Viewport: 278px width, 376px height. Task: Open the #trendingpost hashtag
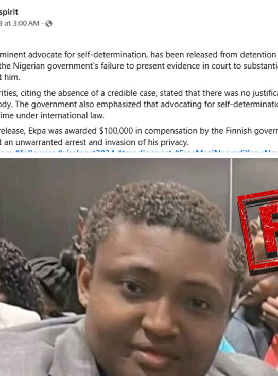(x=145, y=152)
